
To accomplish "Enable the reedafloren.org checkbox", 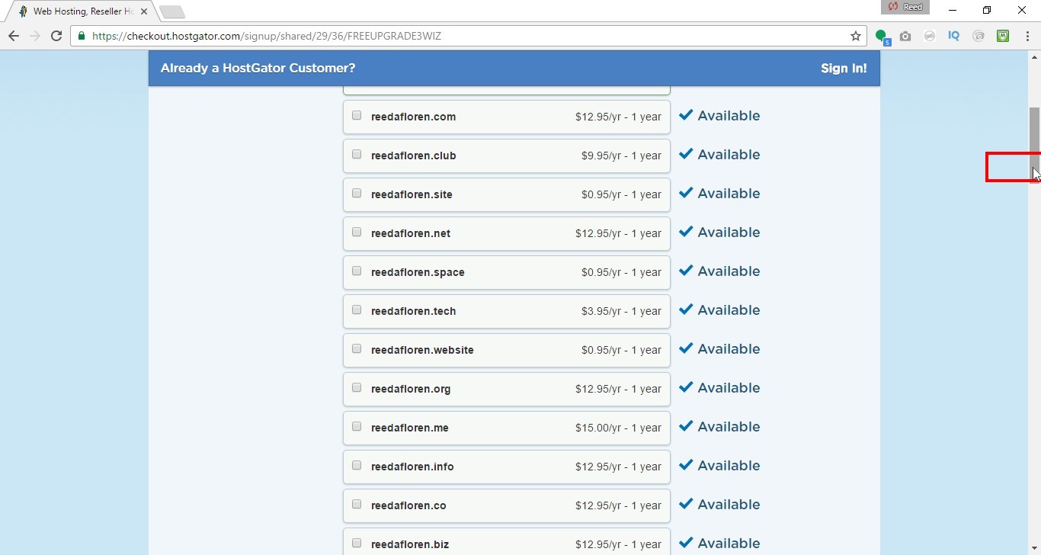I will click(x=357, y=388).
